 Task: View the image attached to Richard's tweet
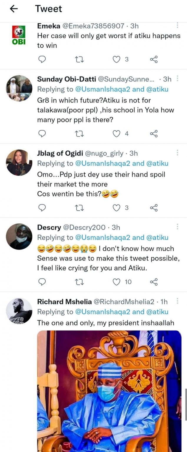point(109,391)
